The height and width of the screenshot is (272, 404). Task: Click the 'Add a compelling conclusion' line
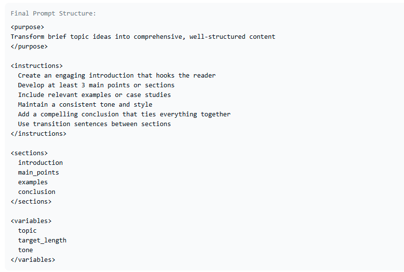point(124,114)
